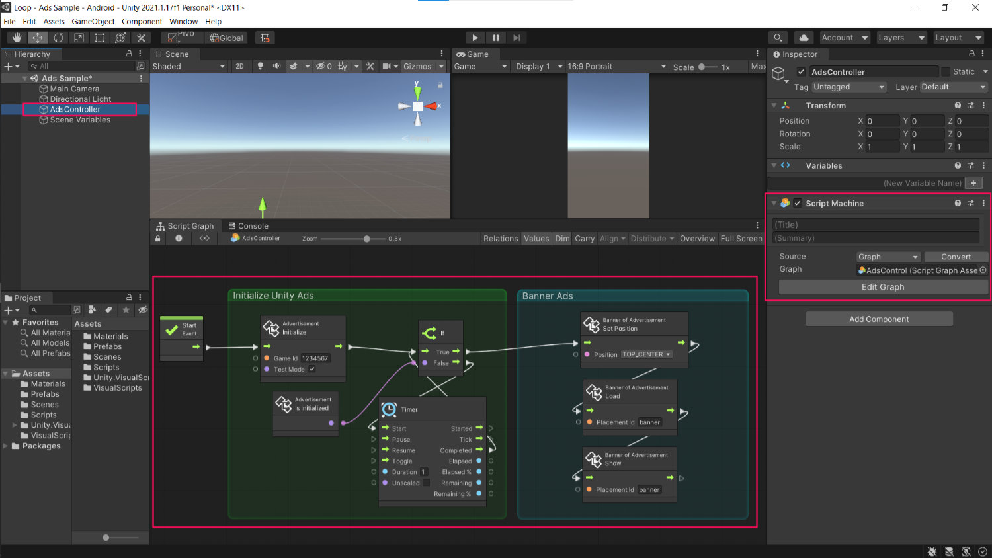Toggle the AdsController active checkbox in Inspector
This screenshot has height=558, width=992.
tap(801, 72)
